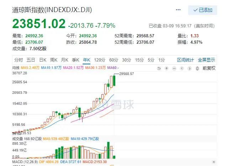Click the MA30:1.23万 moving average label
This screenshot has height=166, width=226.
[95, 68]
